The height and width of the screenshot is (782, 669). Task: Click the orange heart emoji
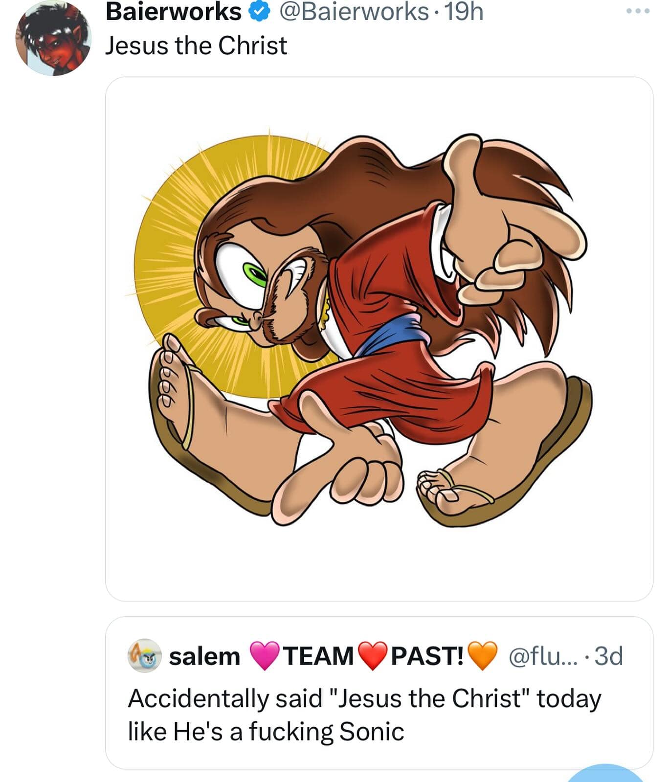[482, 656]
